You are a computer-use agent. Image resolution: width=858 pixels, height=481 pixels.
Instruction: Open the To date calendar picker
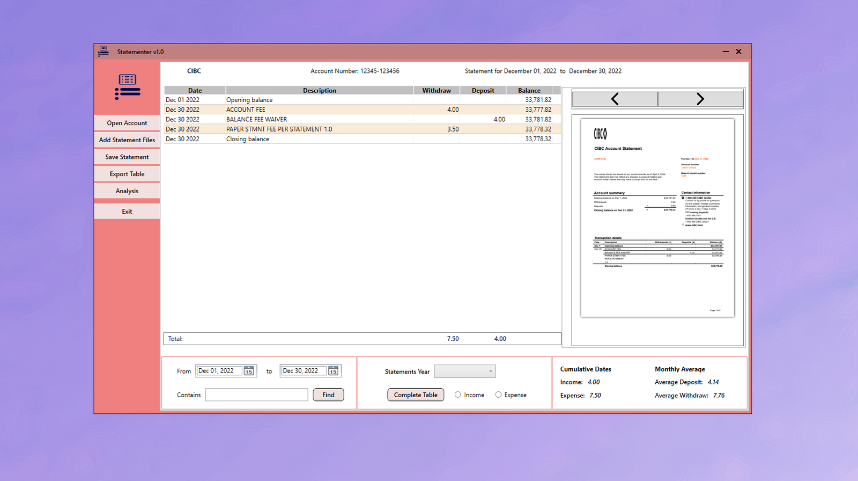[333, 371]
